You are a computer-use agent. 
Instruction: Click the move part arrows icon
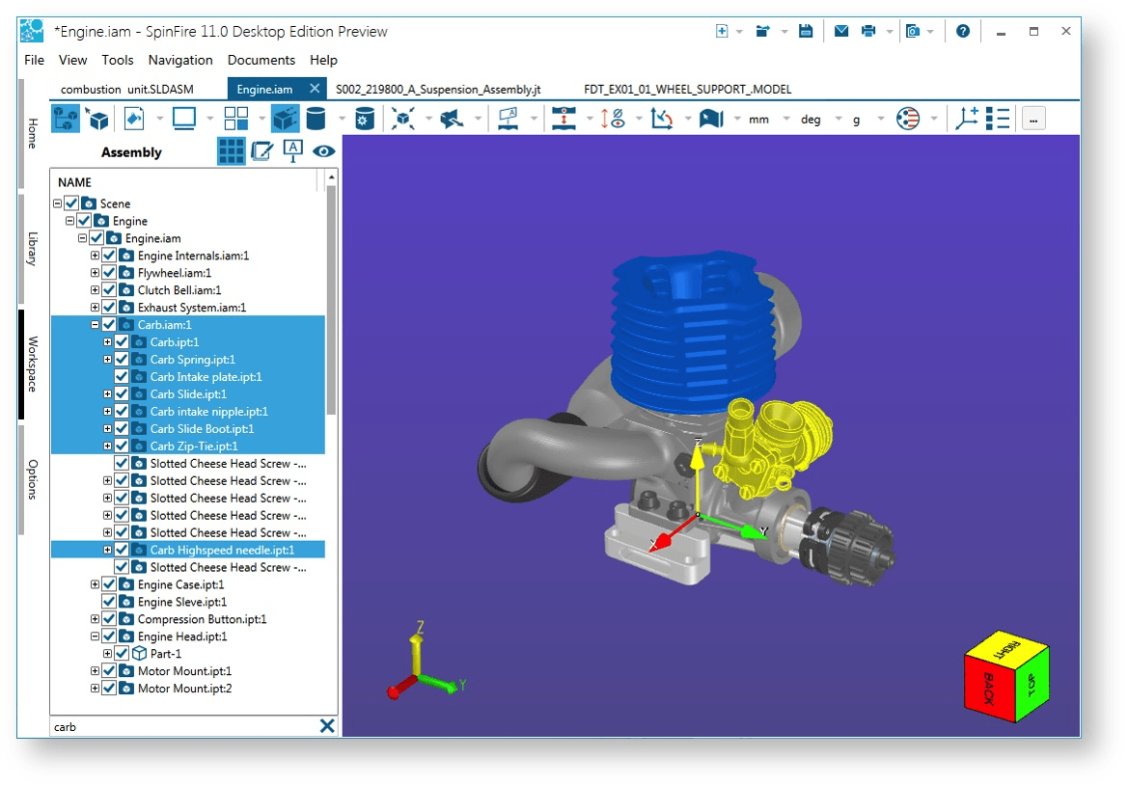pyautogui.click(x=452, y=119)
